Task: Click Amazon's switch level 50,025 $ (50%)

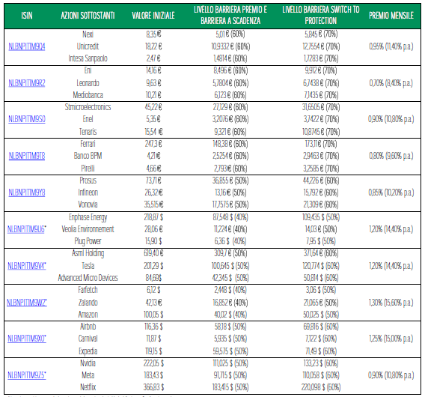Action: (321, 315)
